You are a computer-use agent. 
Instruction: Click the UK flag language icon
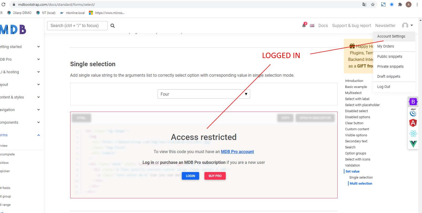tap(312, 26)
